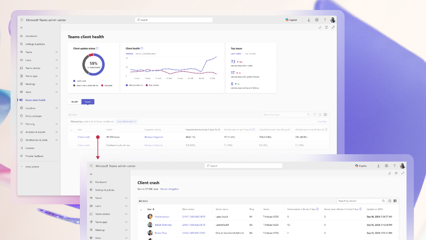Click the search box in the back window header

(174, 20)
